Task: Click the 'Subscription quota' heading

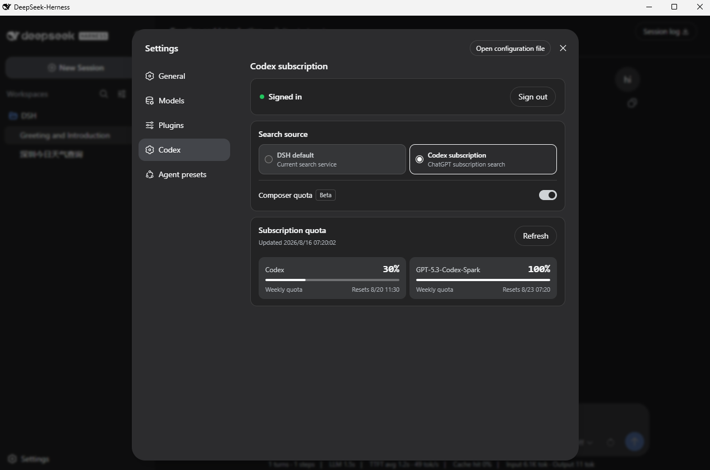Action: coord(292,230)
